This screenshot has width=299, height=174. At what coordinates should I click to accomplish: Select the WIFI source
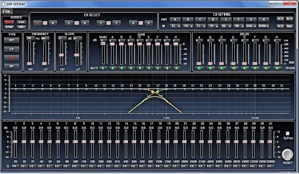[22, 27]
